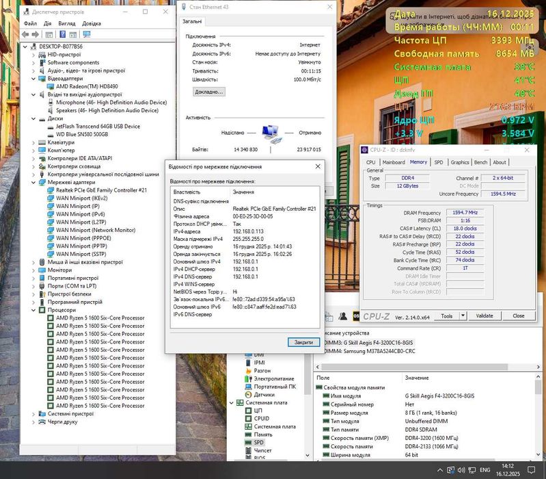The height and width of the screenshot is (479, 546).
Task: Expand the Клавіатури node
Action: coord(33,142)
